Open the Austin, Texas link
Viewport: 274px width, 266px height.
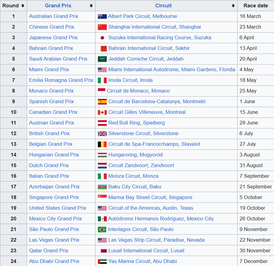(178, 208)
